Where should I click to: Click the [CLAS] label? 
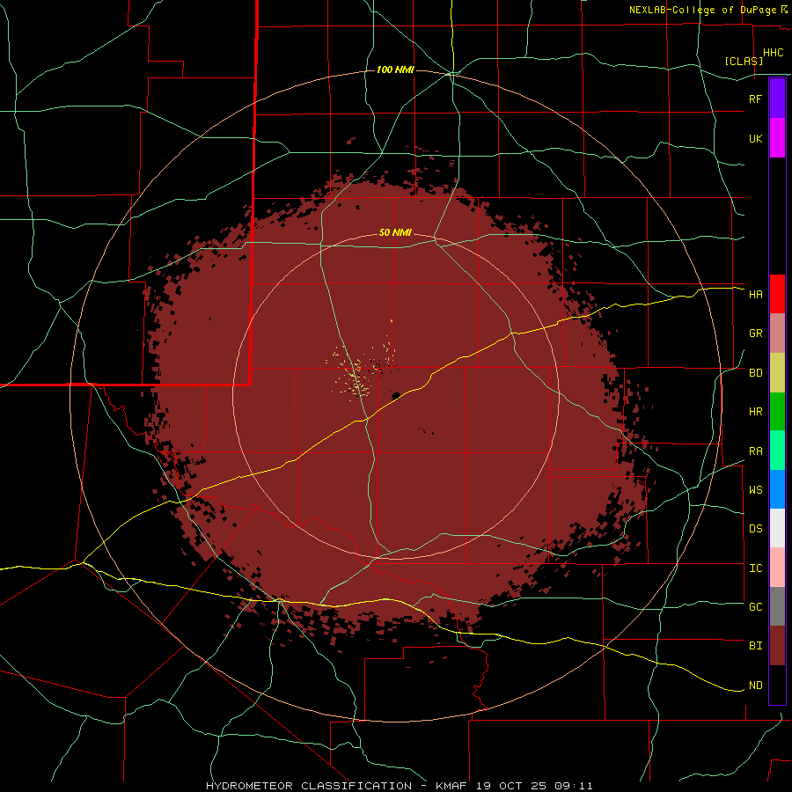(x=744, y=61)
